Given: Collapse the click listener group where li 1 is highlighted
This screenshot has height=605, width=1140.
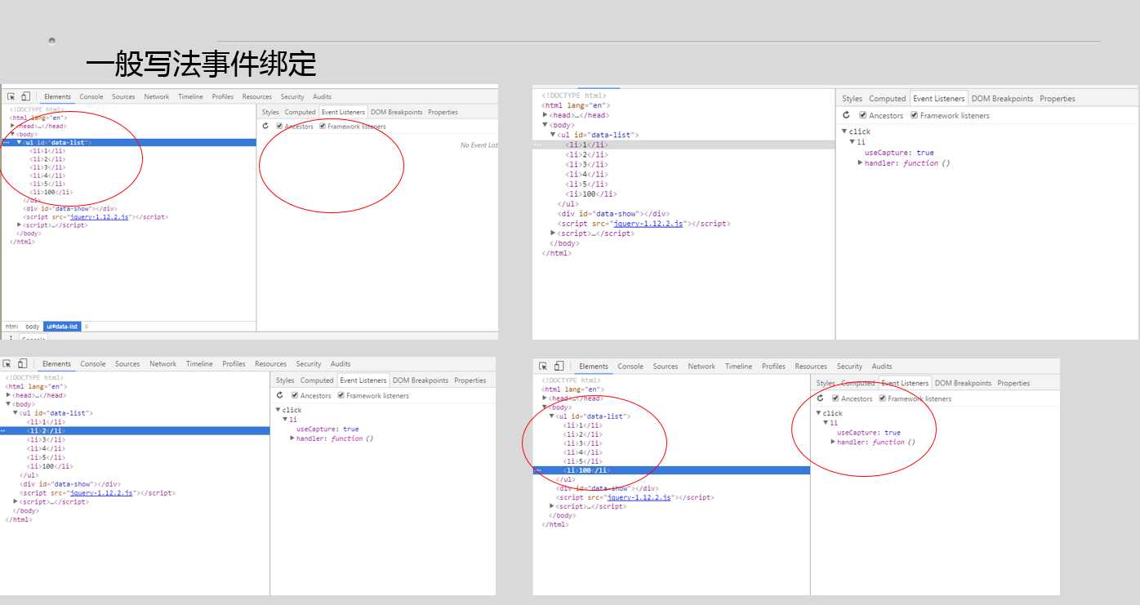Looking at the screenshot, I should pos(845,131).
